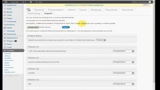Click the store settings cart icon
Screen dimensions: 160x90
[x=28, y=10]
